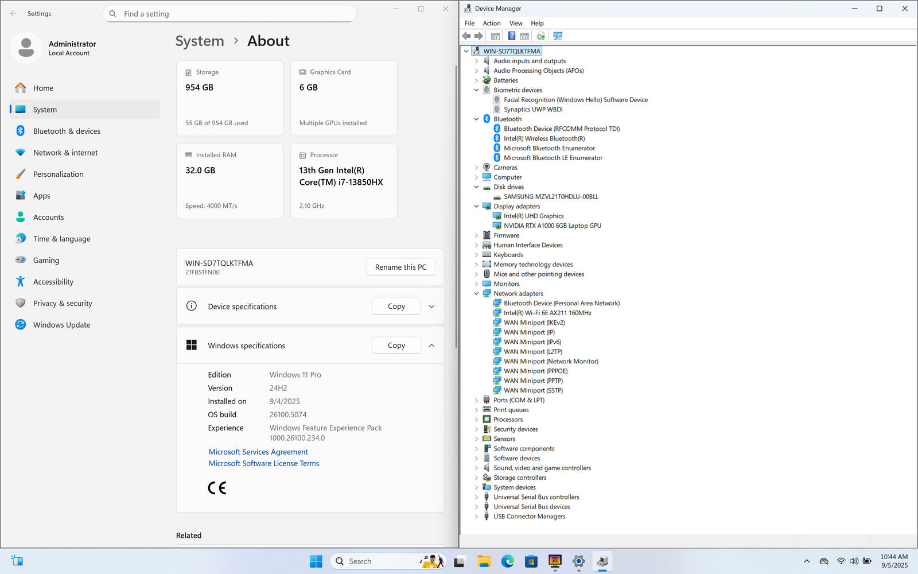This screenshot has height=574, width=918.
Task: Collapse the Windows specifications section chevron
Action: coord(431,346)
